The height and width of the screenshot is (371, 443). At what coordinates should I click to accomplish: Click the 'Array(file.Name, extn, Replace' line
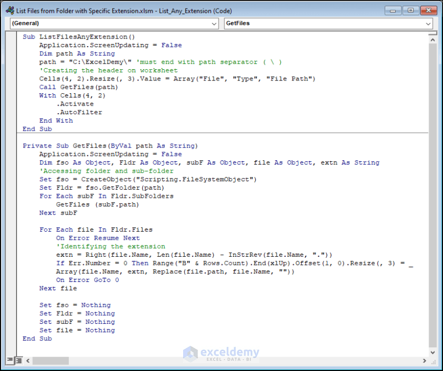[175, 272]
